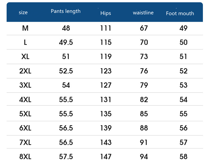The height and width of the screenshot is (166, 209).
Task: Select pants length 49.5 in the L row
Action: click(66, 42)
